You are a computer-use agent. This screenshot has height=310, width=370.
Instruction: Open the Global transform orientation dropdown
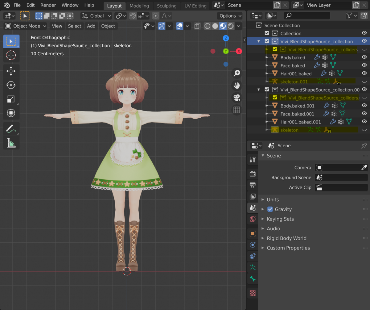pos(96,16)
